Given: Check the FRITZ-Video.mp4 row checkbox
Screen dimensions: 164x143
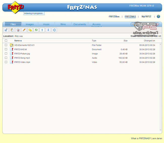Looking at the screenshot, I should [x=6, y=62].
